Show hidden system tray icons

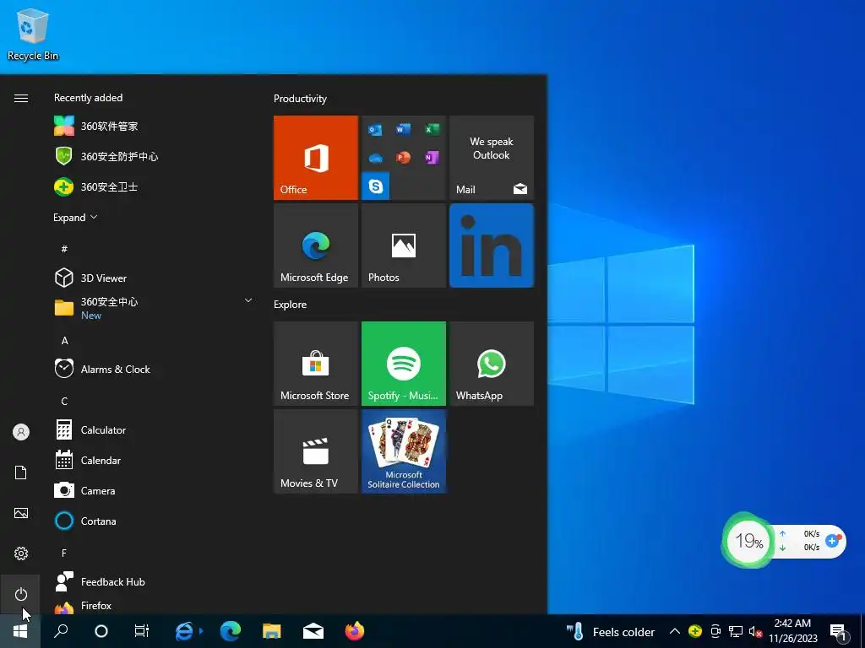click(x=674, y=631)
